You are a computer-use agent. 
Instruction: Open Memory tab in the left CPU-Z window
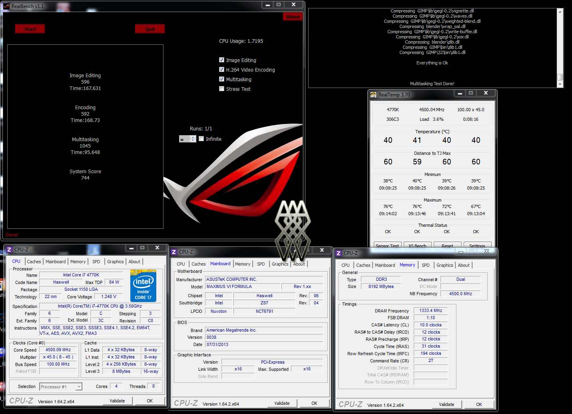78,262
